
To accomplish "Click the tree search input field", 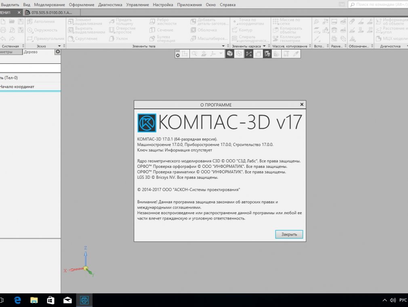I will click(x=30, y=68).
